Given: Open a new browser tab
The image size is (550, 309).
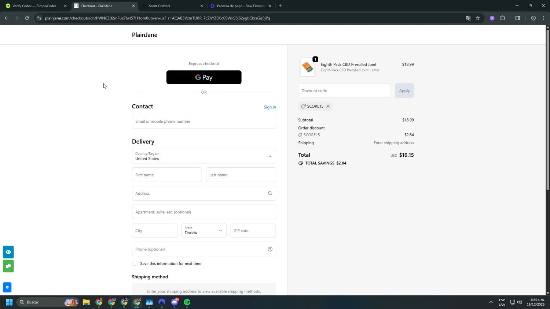Looking at the screenshot, I should point(280,6).
